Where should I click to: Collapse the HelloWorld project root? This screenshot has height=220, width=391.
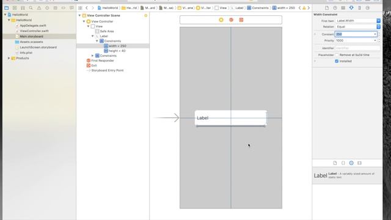[x=5, y=15]
